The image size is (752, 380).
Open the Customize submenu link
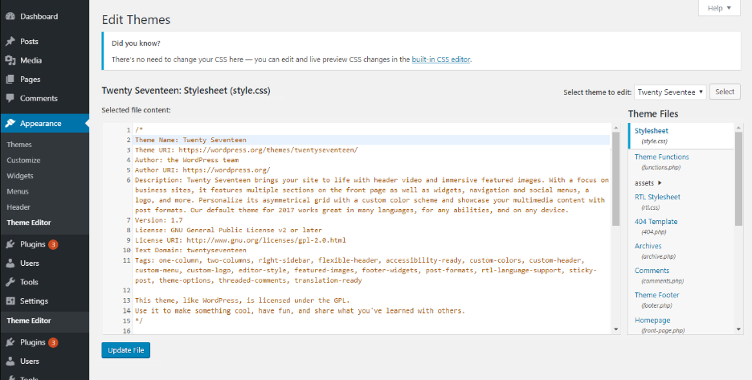tap(23, 160)
